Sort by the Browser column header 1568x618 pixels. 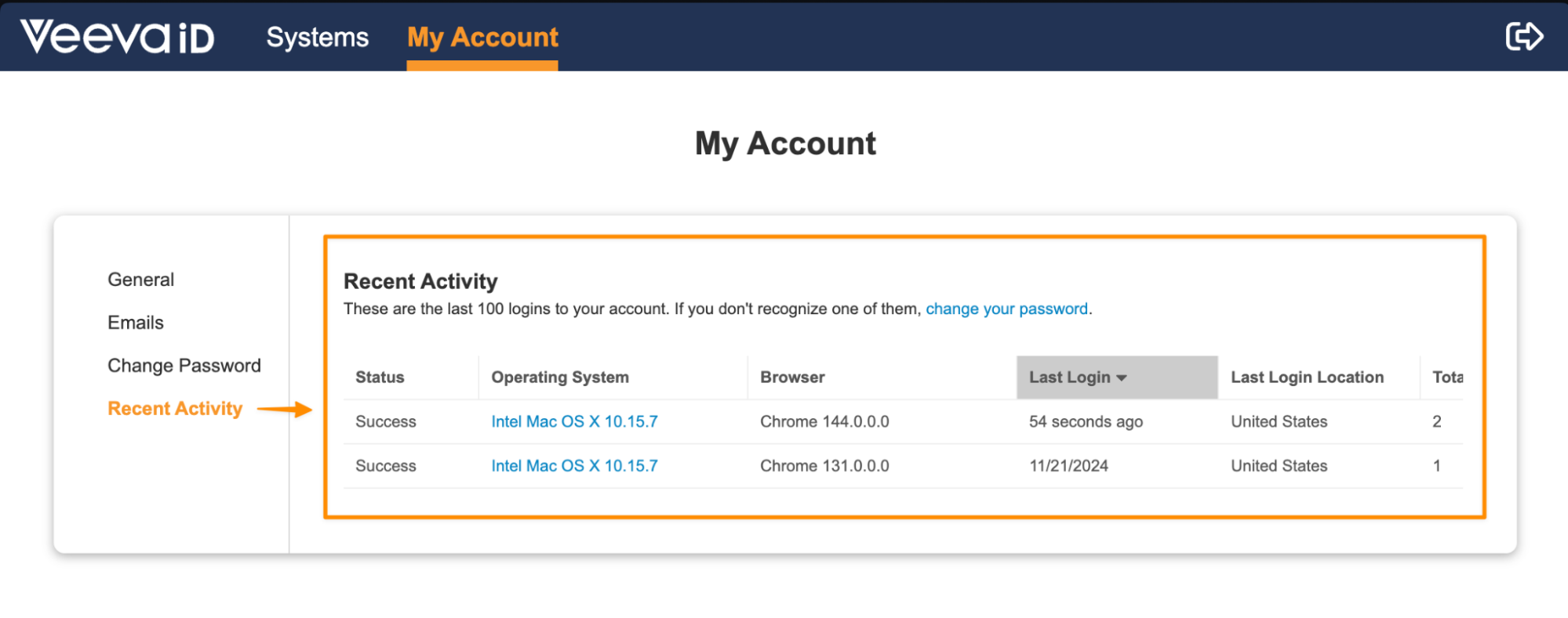pos(792,378)
